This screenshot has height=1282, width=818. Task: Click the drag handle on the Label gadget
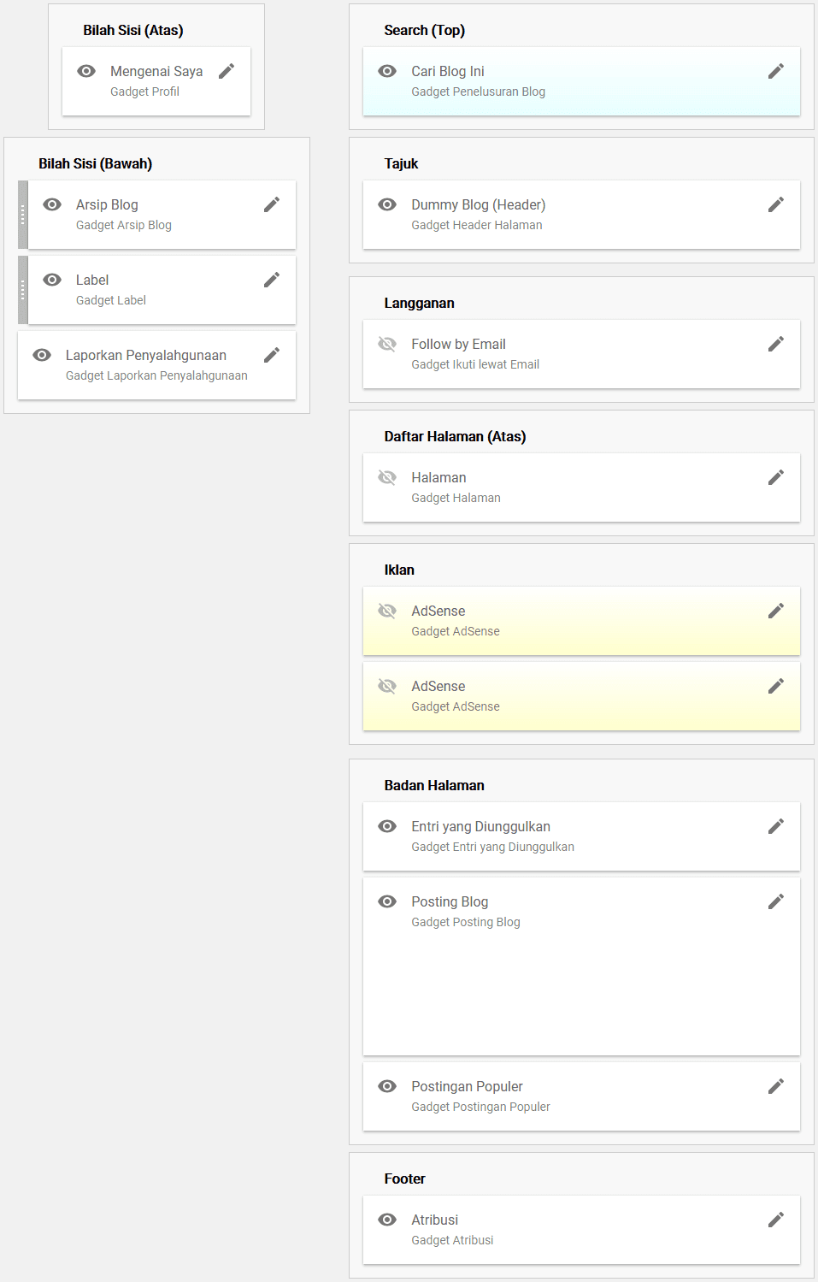click(x=23, y=290)
